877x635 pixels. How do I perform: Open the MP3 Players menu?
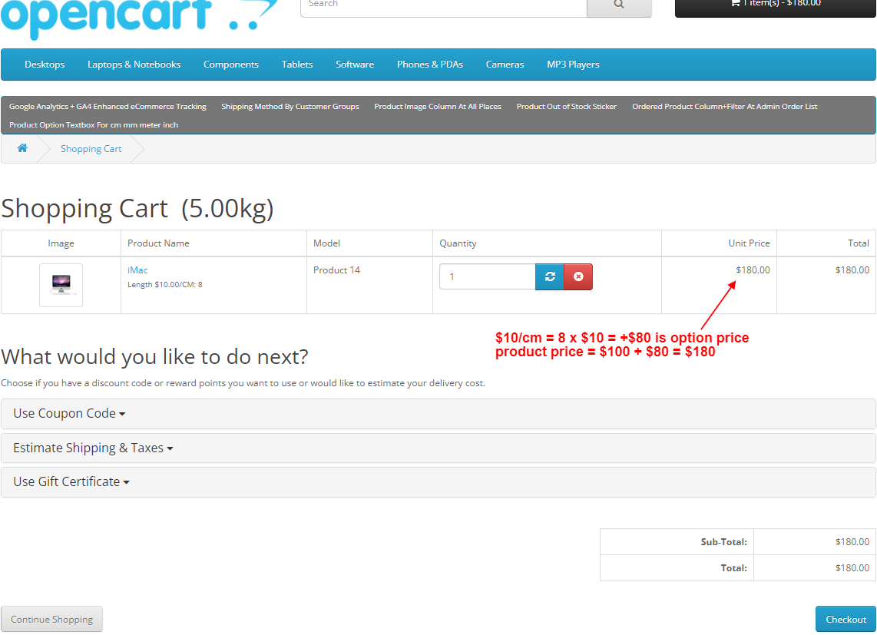pyautogui.click(x=573, y=64)
